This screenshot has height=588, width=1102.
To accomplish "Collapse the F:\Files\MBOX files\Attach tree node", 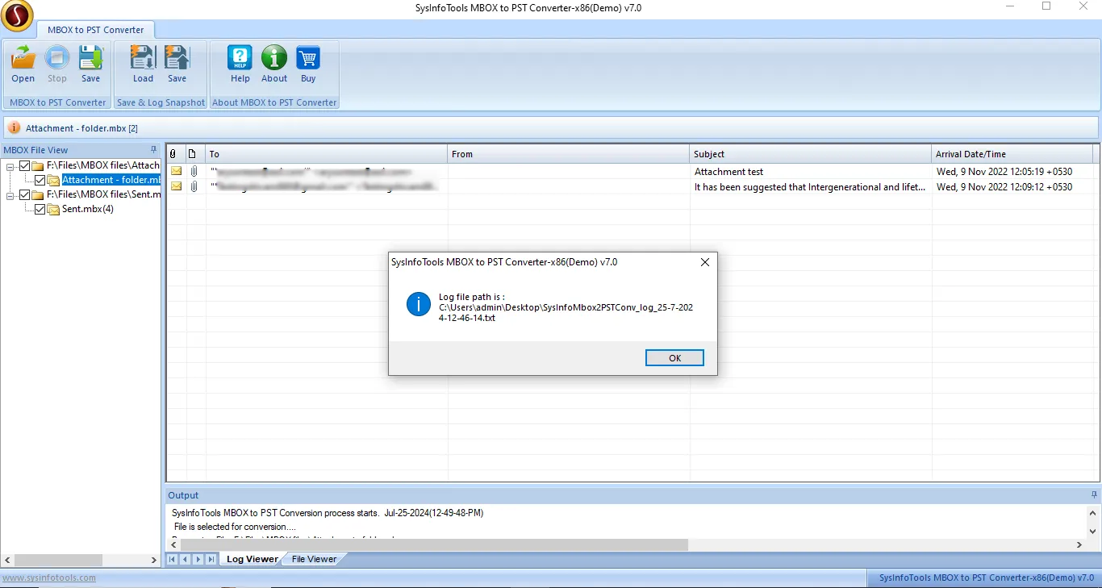I will 10,166.
